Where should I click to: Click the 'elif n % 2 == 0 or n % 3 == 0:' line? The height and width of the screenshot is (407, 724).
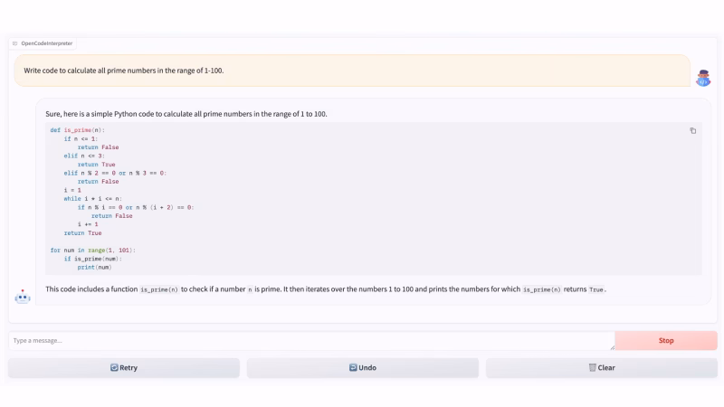pyautogui.click(x=115, y=173)
